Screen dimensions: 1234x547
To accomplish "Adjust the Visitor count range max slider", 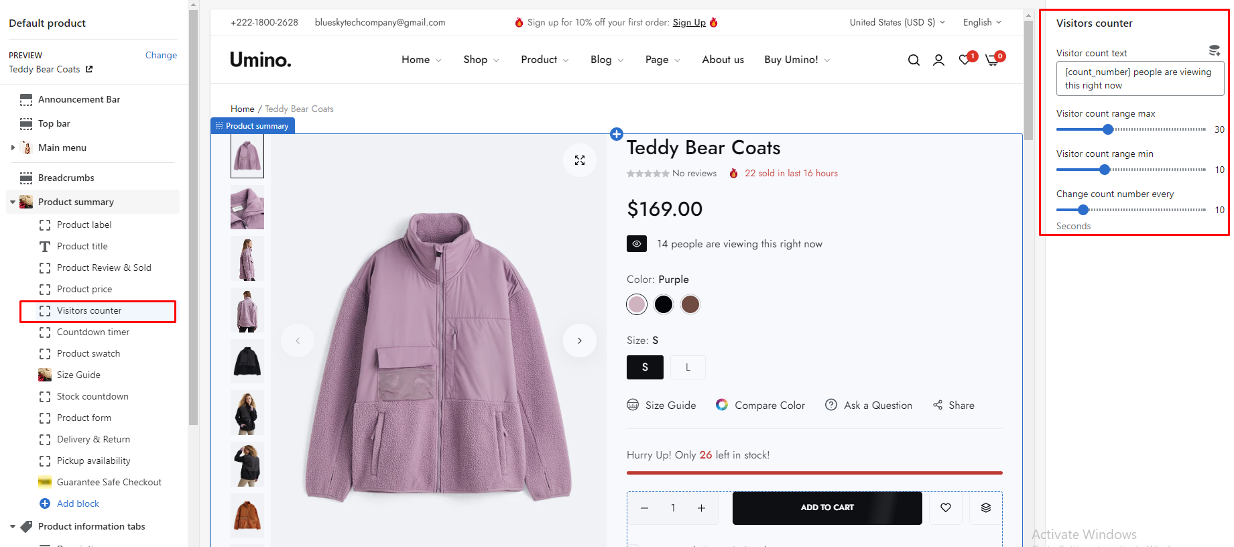I will 1108,129.
